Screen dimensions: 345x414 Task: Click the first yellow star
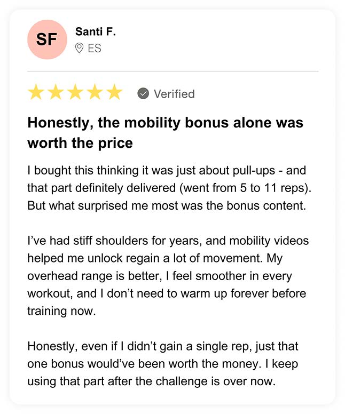coord(36,93)
